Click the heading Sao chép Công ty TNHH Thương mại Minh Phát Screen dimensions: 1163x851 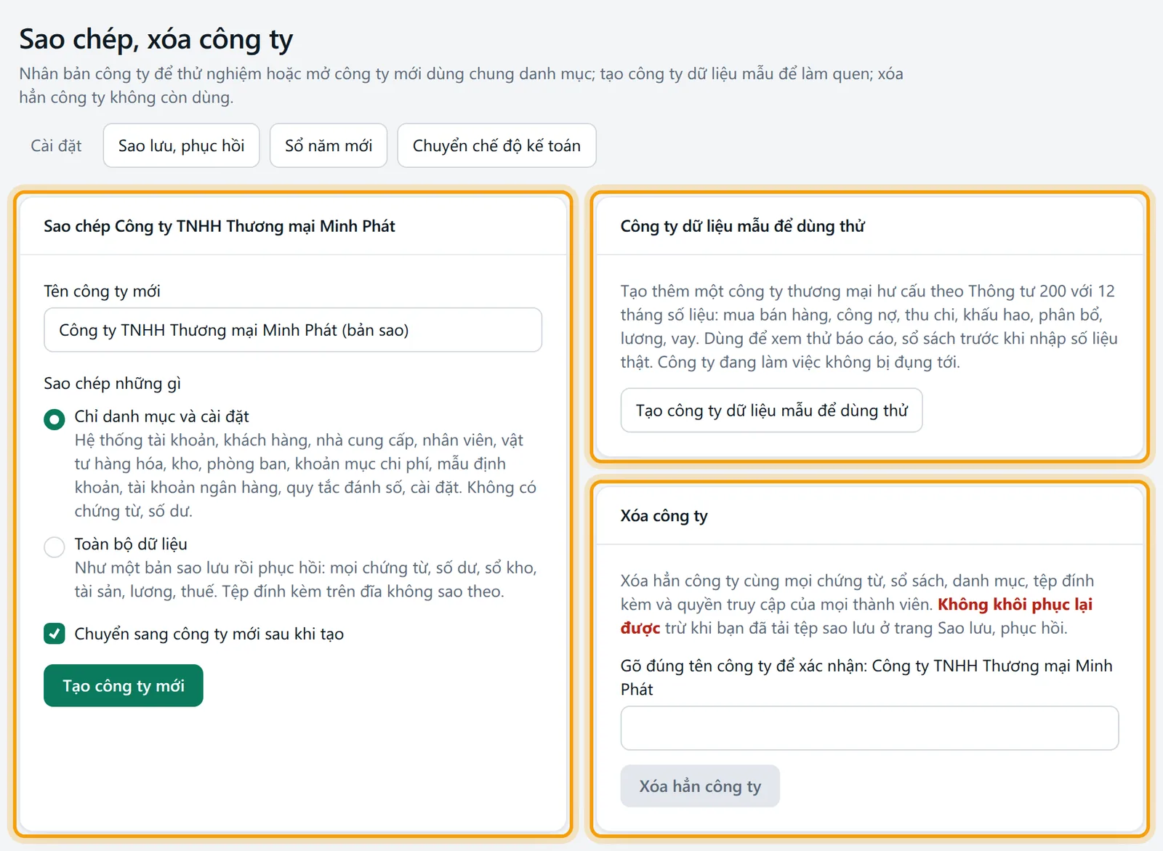[219, 226]
